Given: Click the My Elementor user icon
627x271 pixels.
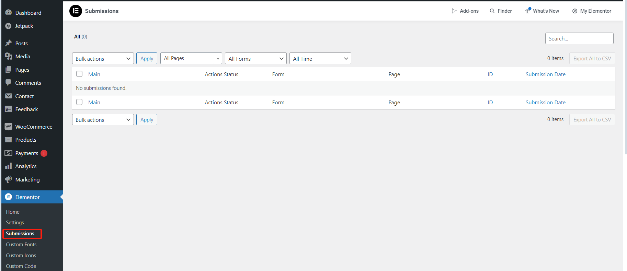Looking at the screenshot, I should 574,11.
